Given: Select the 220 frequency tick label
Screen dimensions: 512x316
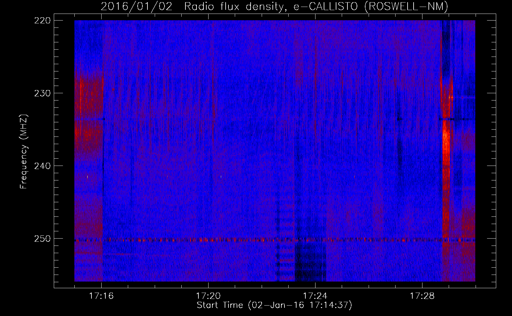Looking at the screenshot, I should 42,21.
